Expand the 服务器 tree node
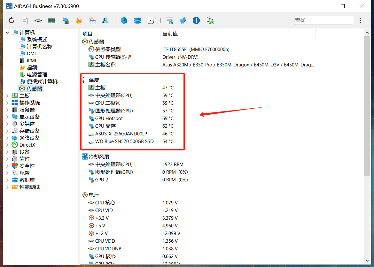This screenshot has width=374, height=267. pos(7,110)
